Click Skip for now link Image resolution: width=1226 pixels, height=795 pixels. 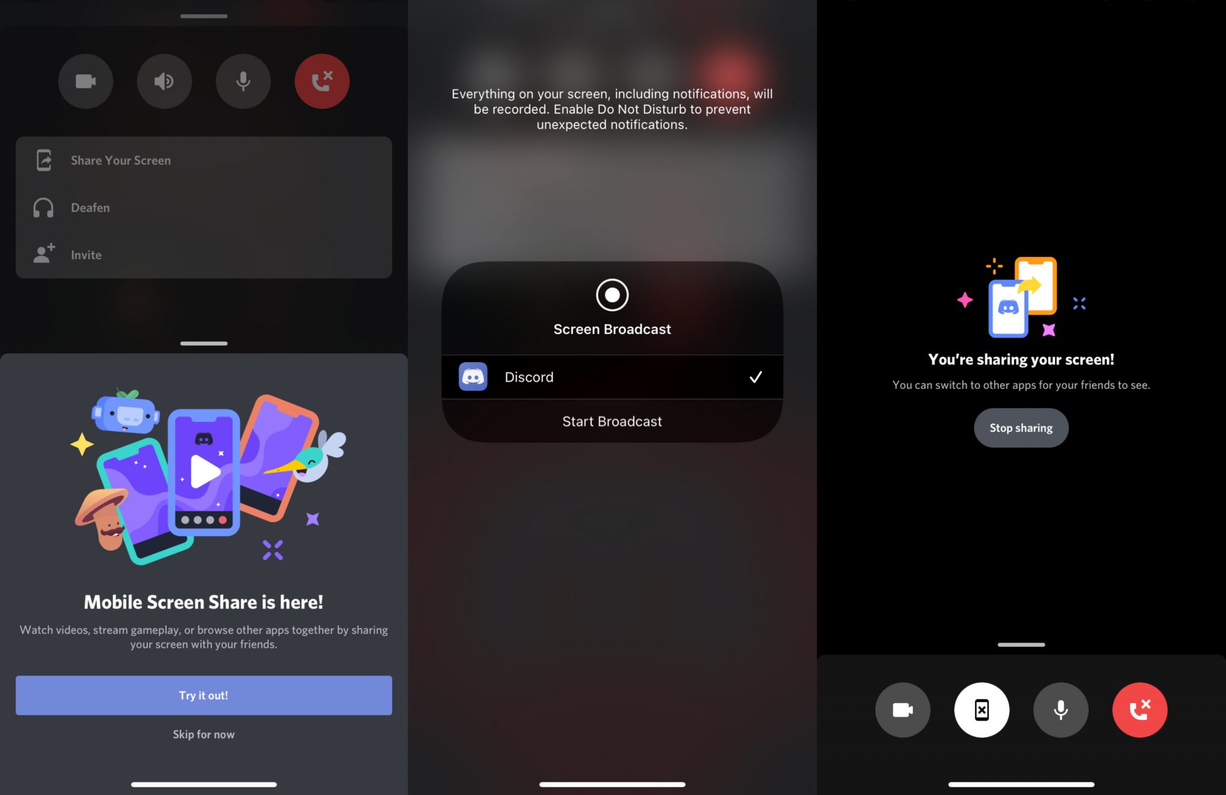203,733
